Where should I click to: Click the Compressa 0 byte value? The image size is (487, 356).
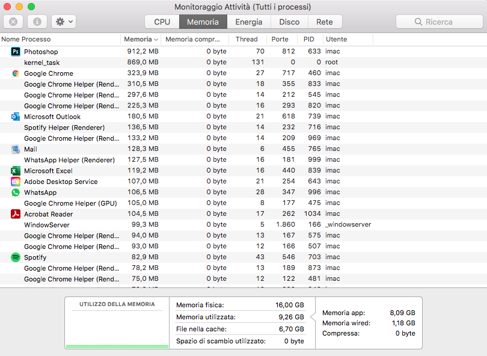pyautogui.click(x=405, y=333)
